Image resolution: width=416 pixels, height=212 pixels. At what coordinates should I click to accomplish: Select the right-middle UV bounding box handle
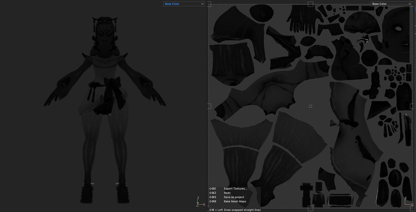click(412, 106)
